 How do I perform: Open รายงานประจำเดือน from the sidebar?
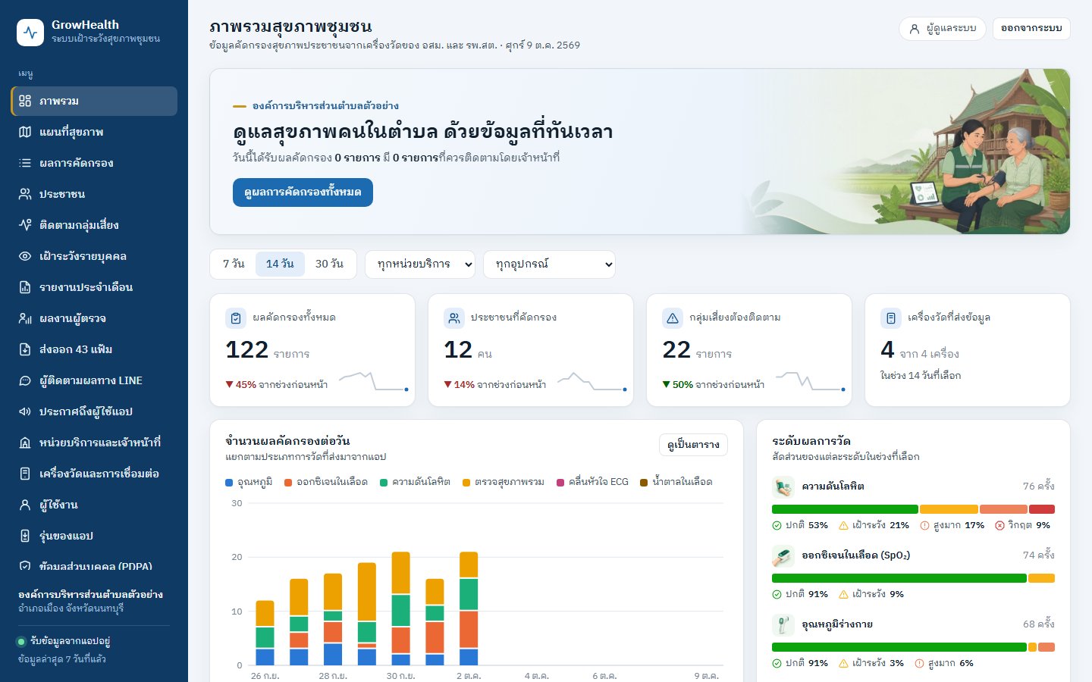click(94, 287)
